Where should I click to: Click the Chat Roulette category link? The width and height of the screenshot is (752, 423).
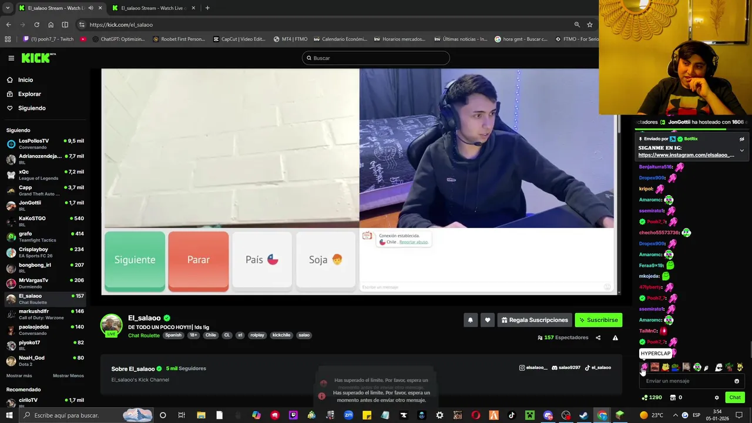pyautogui.click(x=144, y=335)
